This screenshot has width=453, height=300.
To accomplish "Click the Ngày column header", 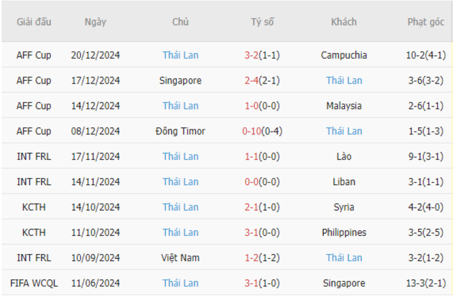I will point(95,22).
